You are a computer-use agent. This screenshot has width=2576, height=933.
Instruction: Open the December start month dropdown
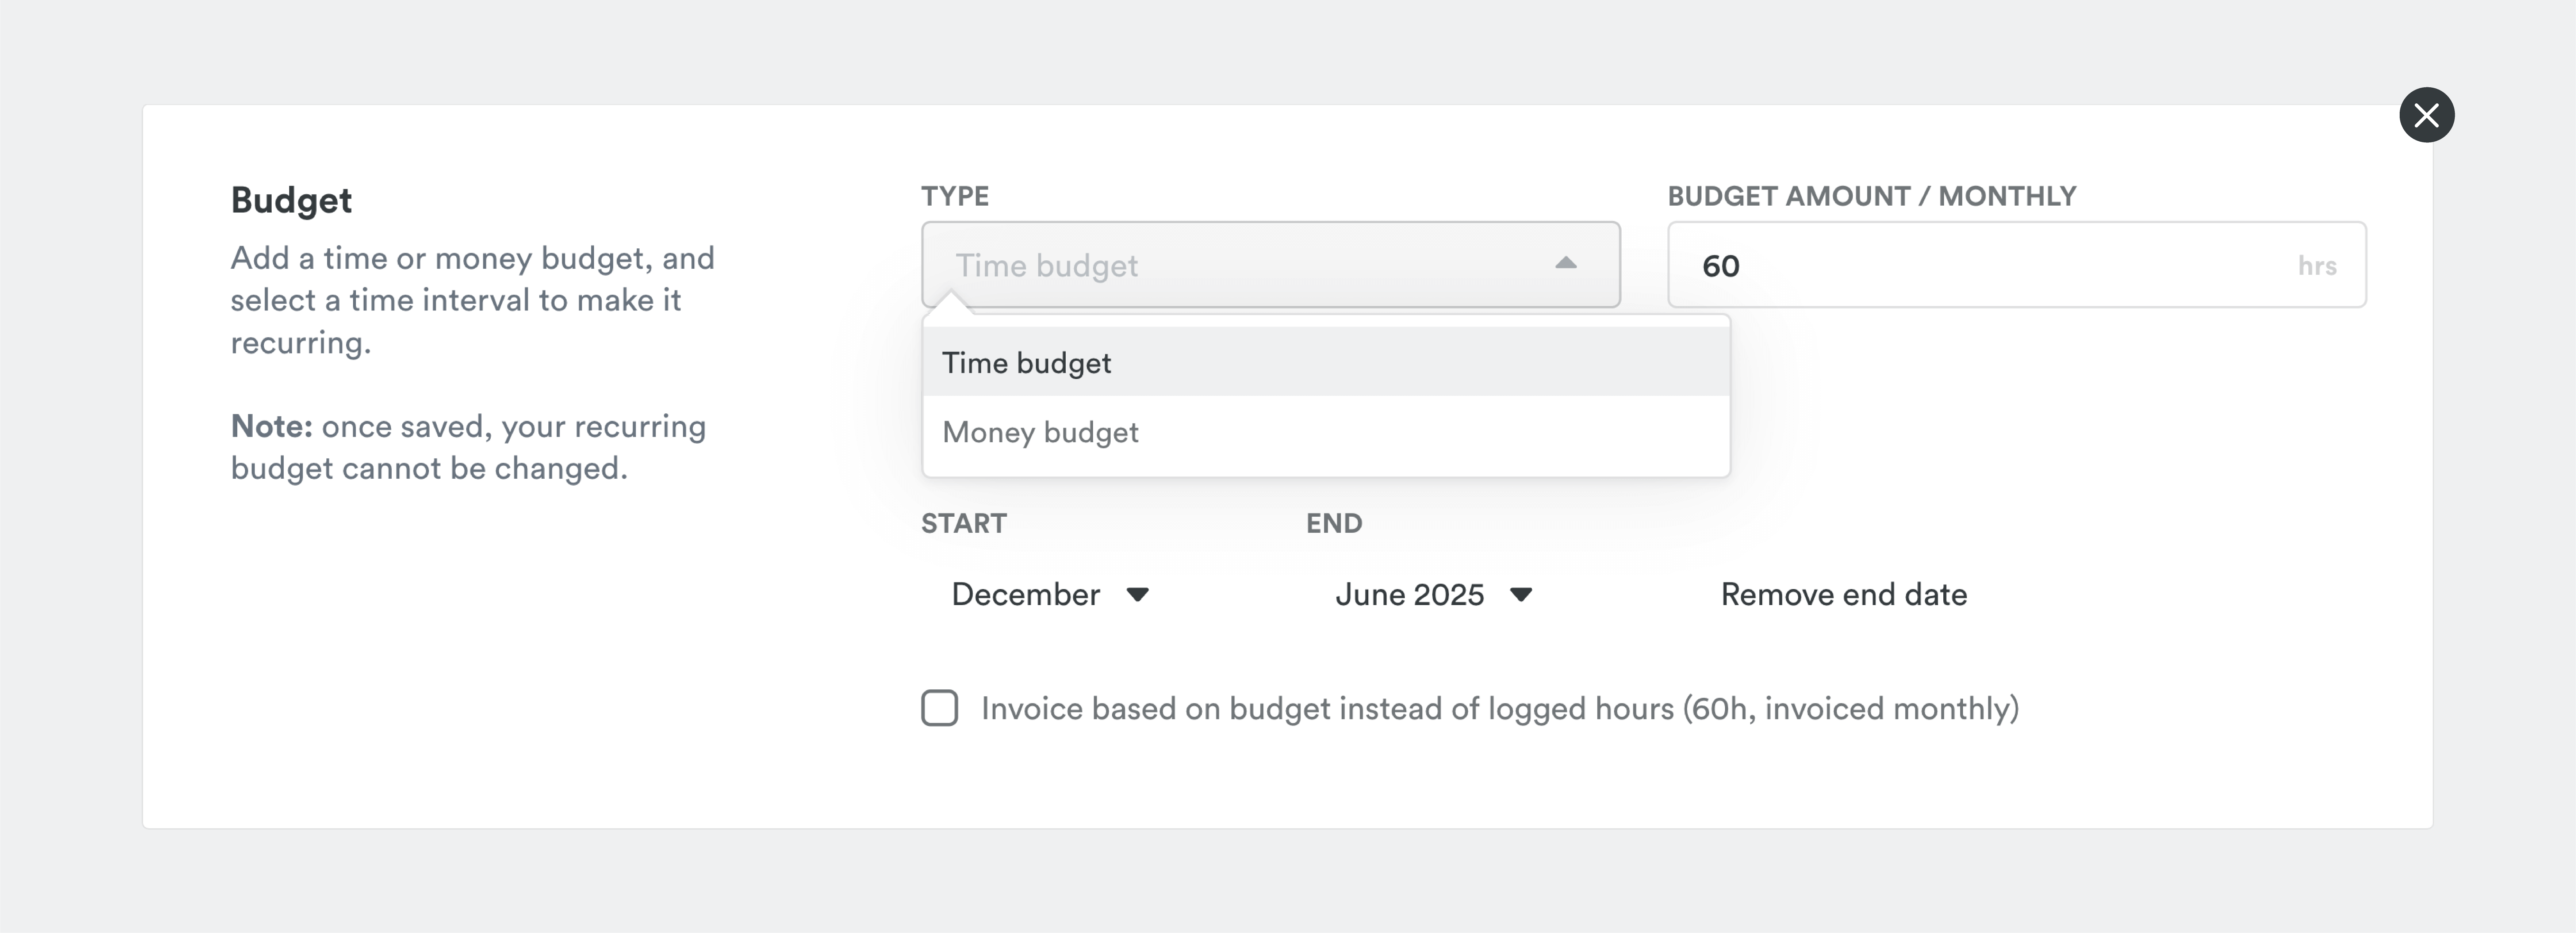(x=1026, y=595)
